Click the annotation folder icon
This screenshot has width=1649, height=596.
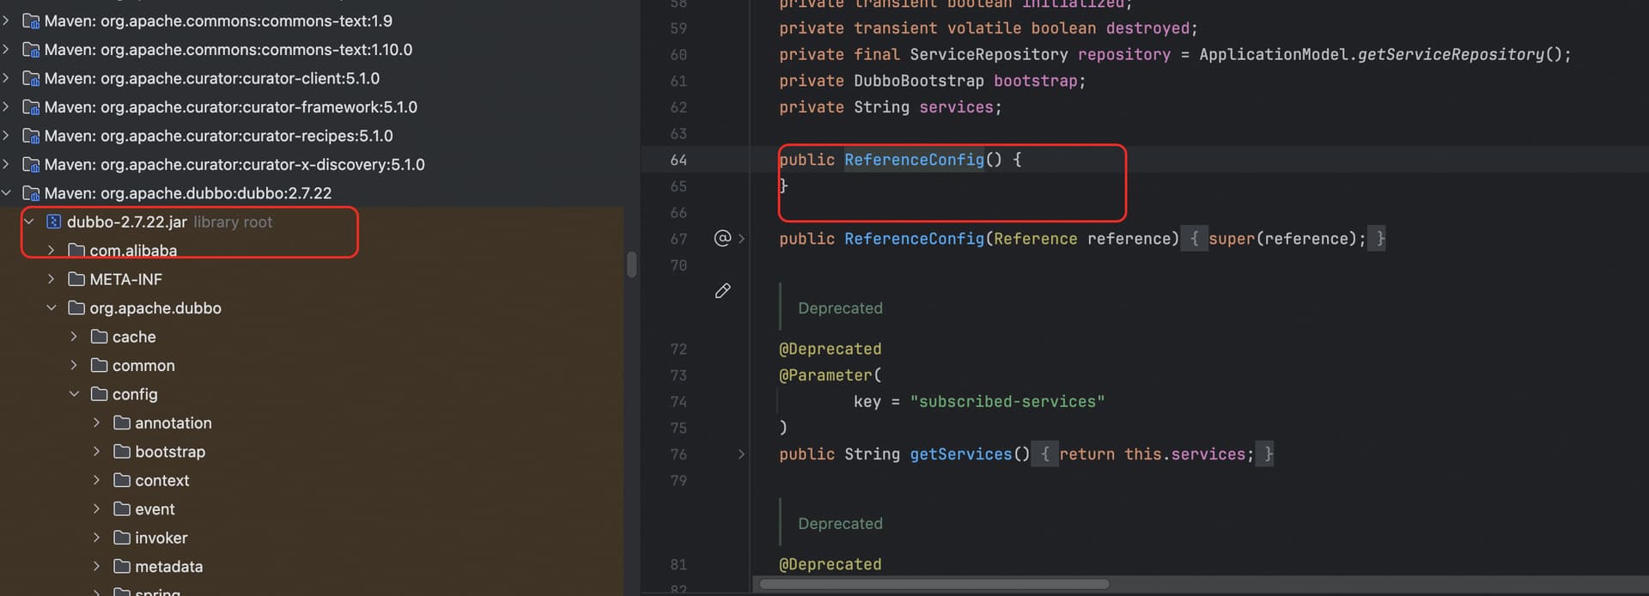pyautogui.click(x=122, y=423)
